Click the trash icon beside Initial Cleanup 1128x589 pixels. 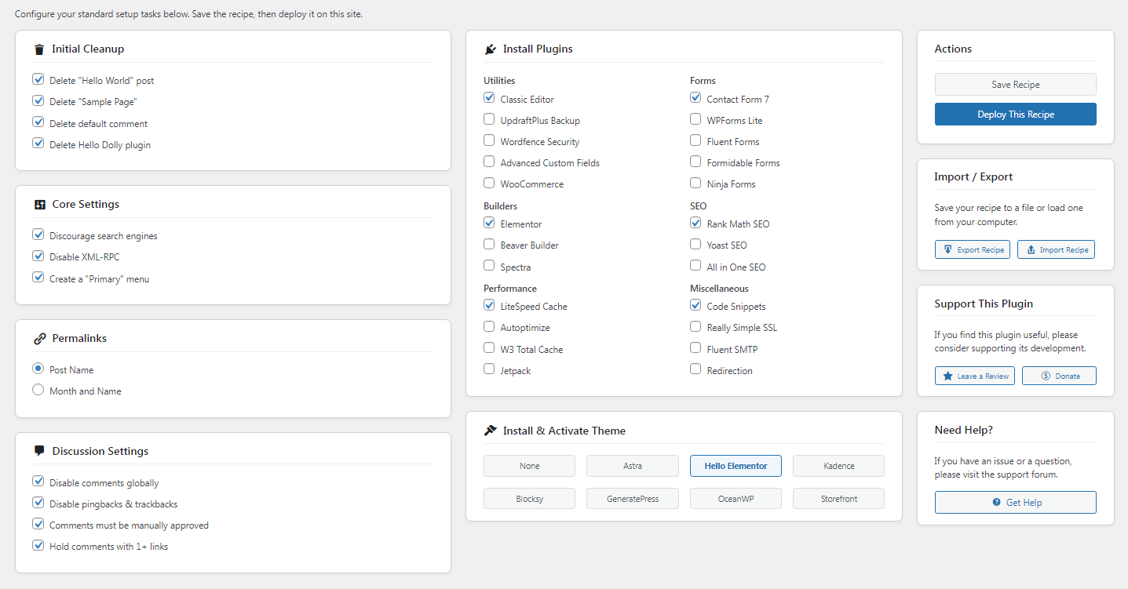coord(39,49)
